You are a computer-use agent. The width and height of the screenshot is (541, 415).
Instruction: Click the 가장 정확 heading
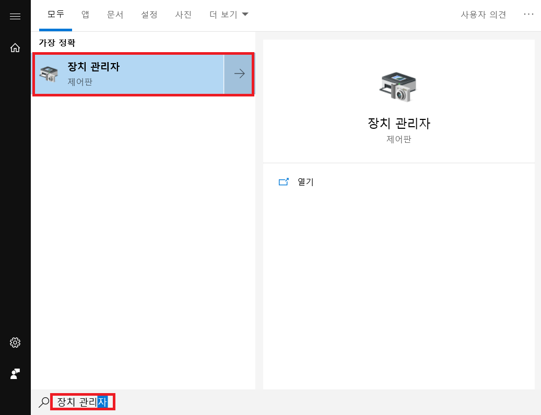click(57, 43)
